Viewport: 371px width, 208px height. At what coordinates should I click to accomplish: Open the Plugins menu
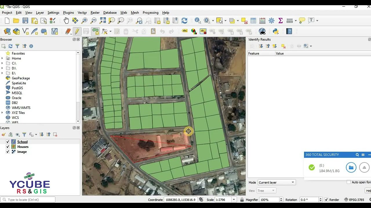coord(68,13)
